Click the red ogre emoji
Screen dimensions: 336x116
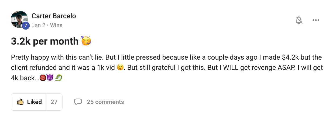pyautogui.click(x=42, y=78)
